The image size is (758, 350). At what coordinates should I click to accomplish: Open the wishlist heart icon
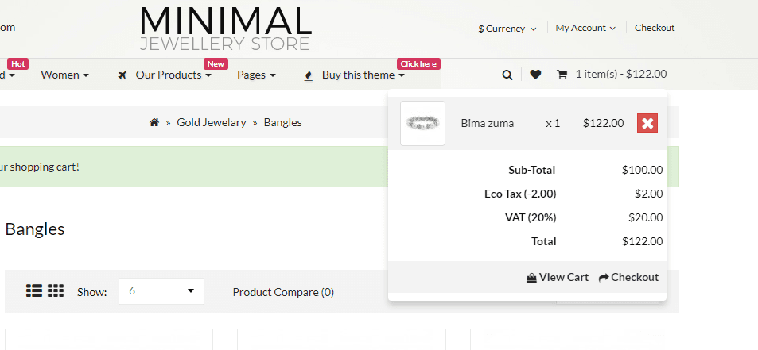[535, 75]
